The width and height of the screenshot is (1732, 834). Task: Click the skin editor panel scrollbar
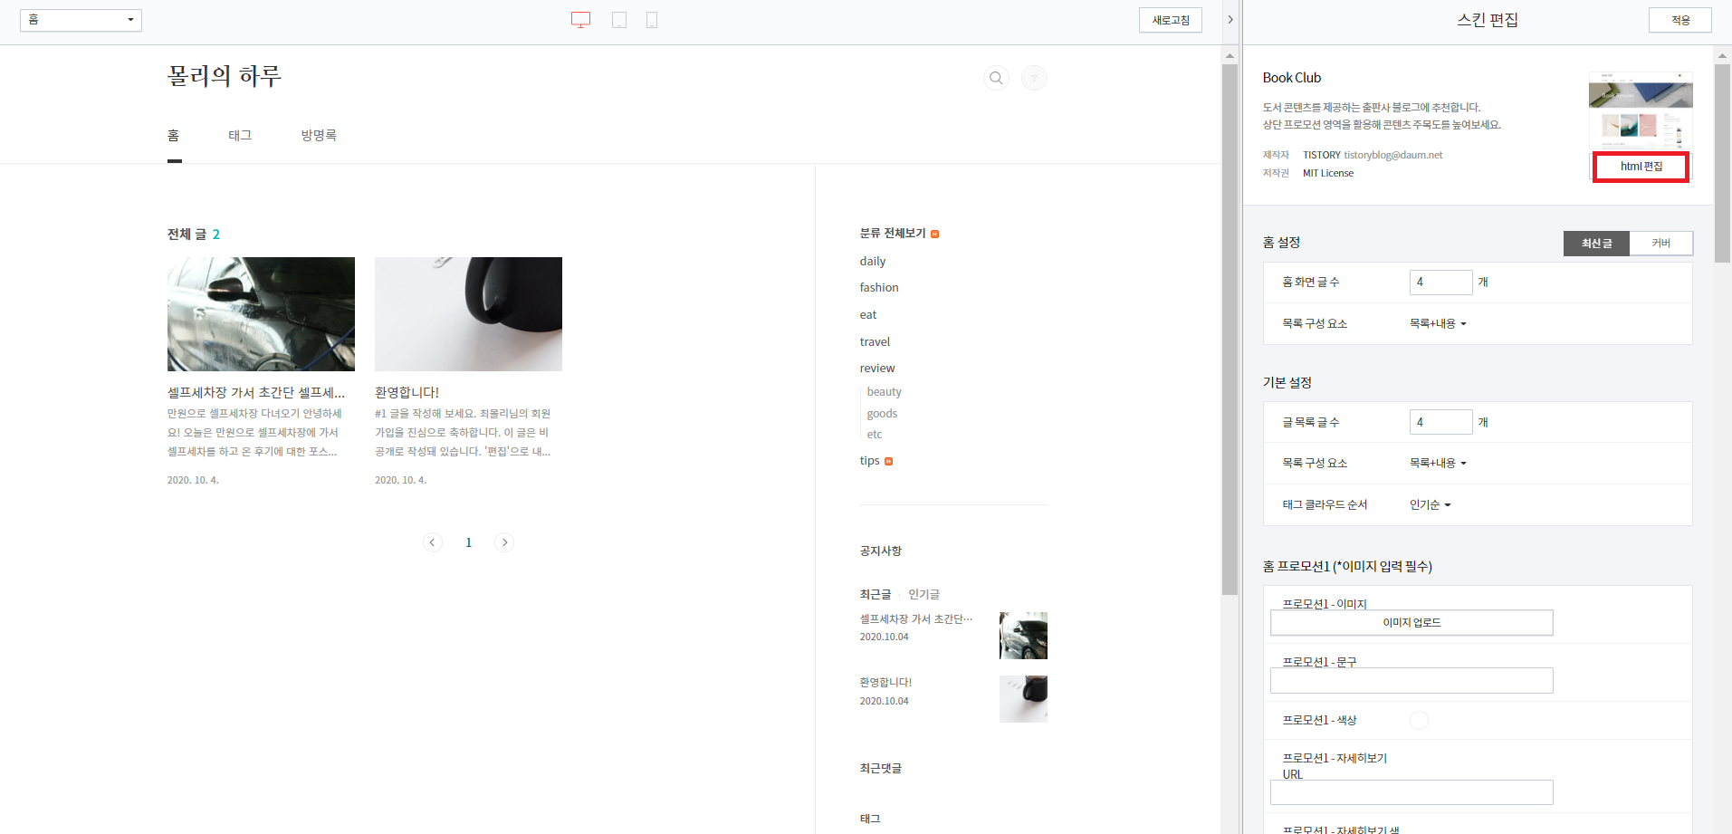[1722, 163]
